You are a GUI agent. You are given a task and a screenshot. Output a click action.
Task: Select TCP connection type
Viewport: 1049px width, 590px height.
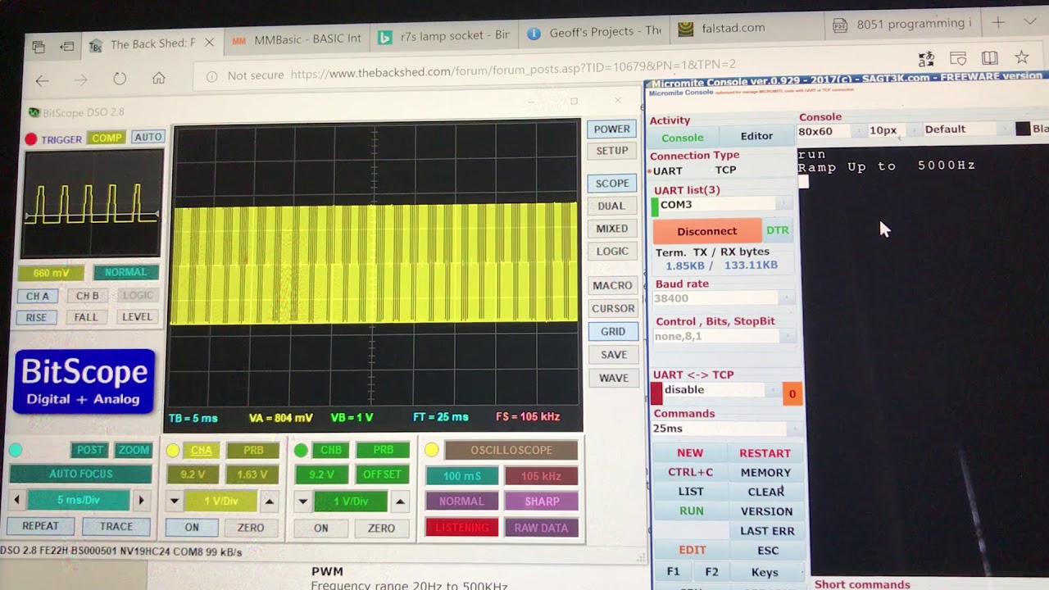point(725,170)
